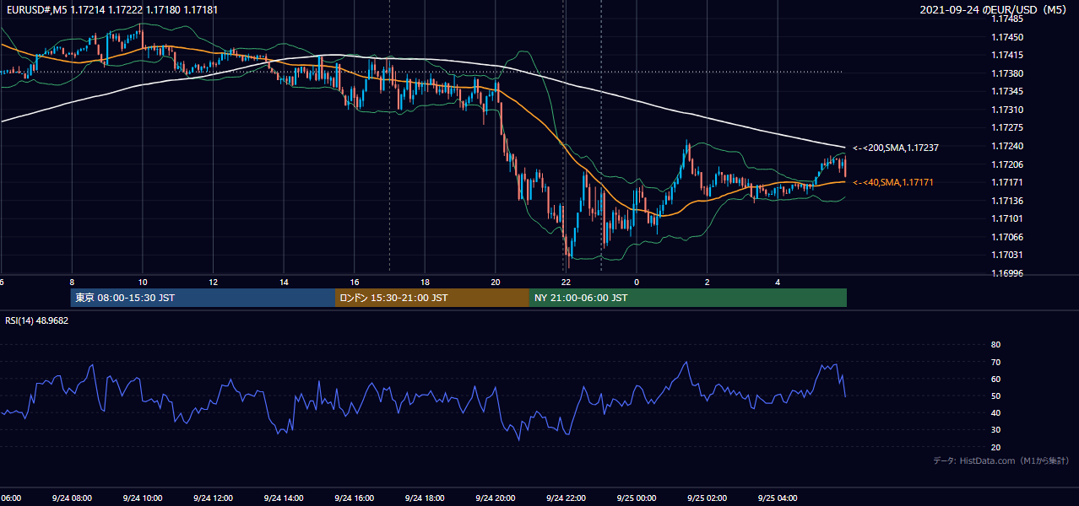Click the 9/24 16:00 bottom time label
Screen dimensions: 1079x506
354,498
